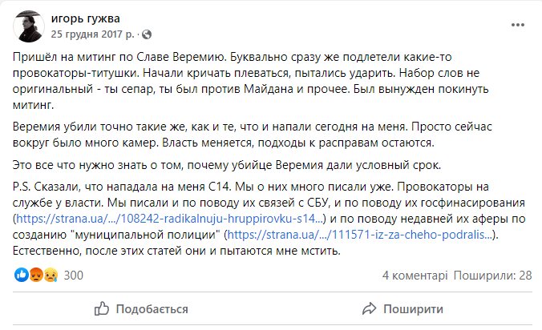Click the angry reaction emoji icon
542x330 pixels.
pos(35,276)
